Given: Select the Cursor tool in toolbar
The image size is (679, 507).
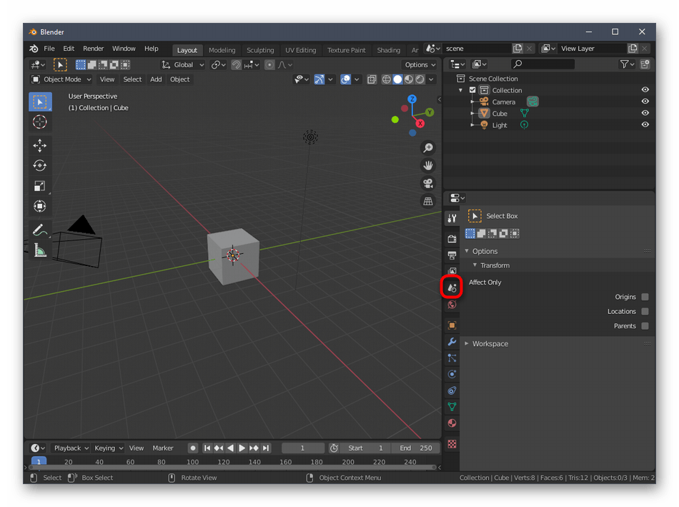Looking at the screenshot, I should pos(40,122).
